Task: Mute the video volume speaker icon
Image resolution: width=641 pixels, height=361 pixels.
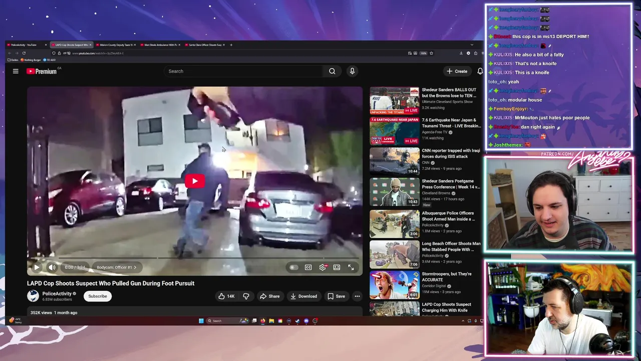Action: [52, 267]
